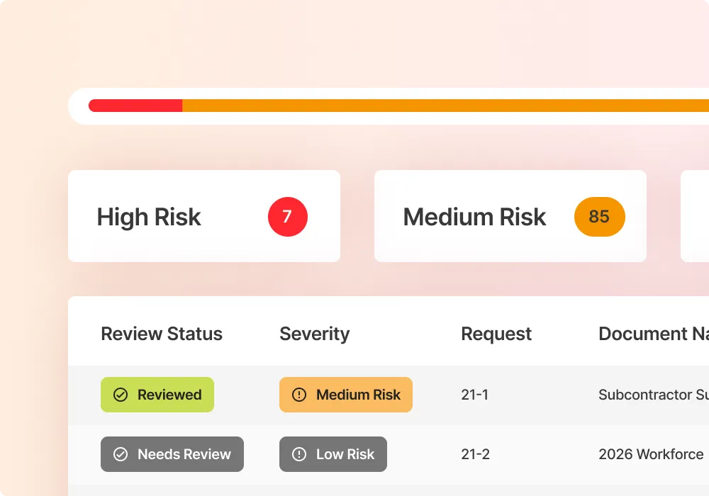Sort by Severity column header
This screenshot has height=496, width=709.
(314, 334)
